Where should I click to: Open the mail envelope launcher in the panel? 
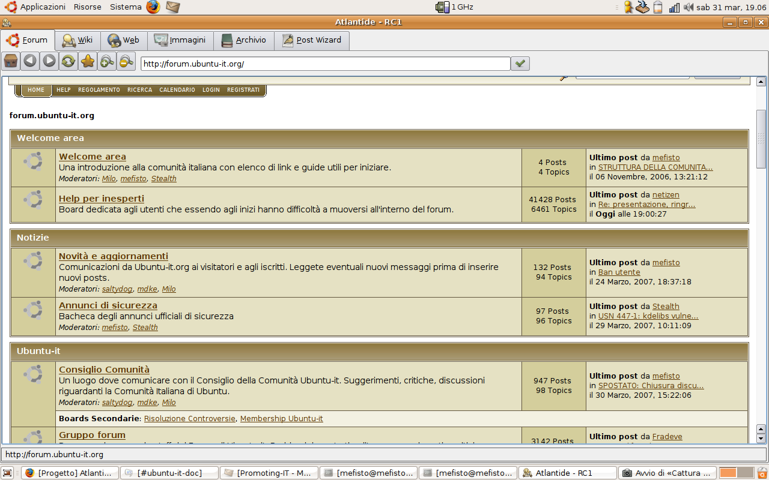coord(173,7)
